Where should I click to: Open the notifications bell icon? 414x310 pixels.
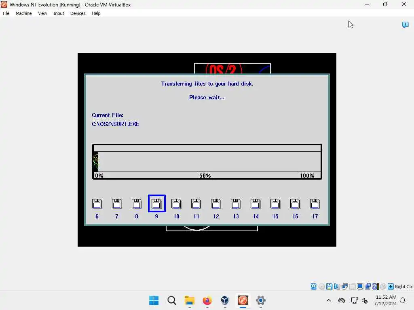pos(403,300)
